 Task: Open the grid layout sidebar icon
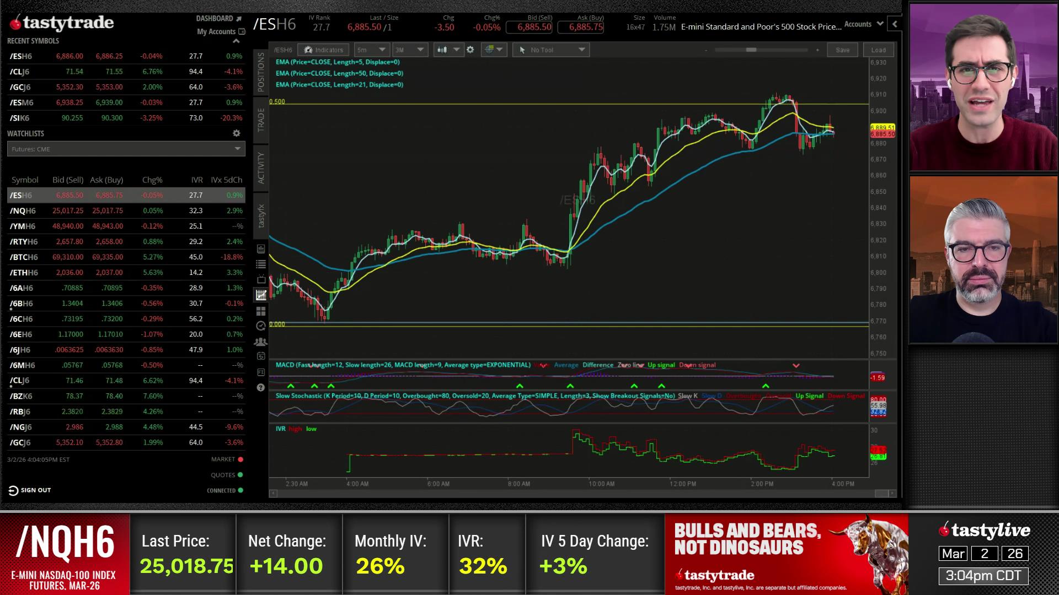[261, 311]
